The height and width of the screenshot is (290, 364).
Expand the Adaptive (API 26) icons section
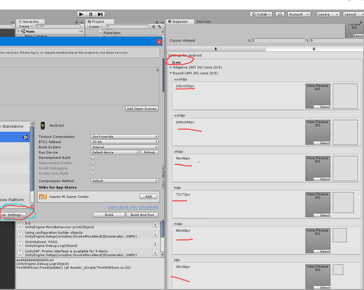tap(171, 67)
